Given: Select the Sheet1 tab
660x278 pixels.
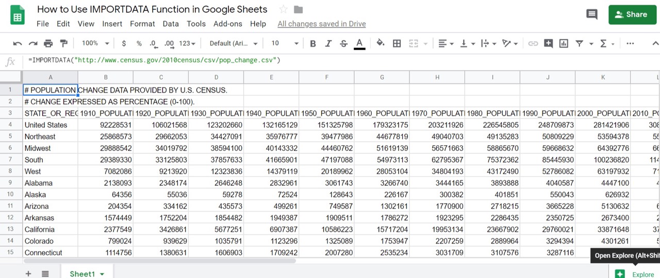Looking at the screenshot, I should click(87, 274).
